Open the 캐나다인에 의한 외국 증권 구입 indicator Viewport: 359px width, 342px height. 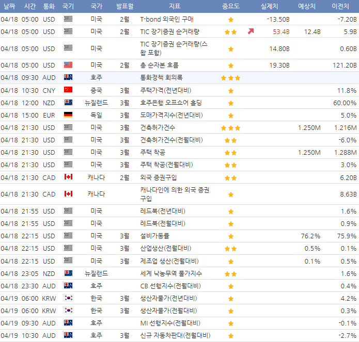pyautogui.click(x=175, y=194)
